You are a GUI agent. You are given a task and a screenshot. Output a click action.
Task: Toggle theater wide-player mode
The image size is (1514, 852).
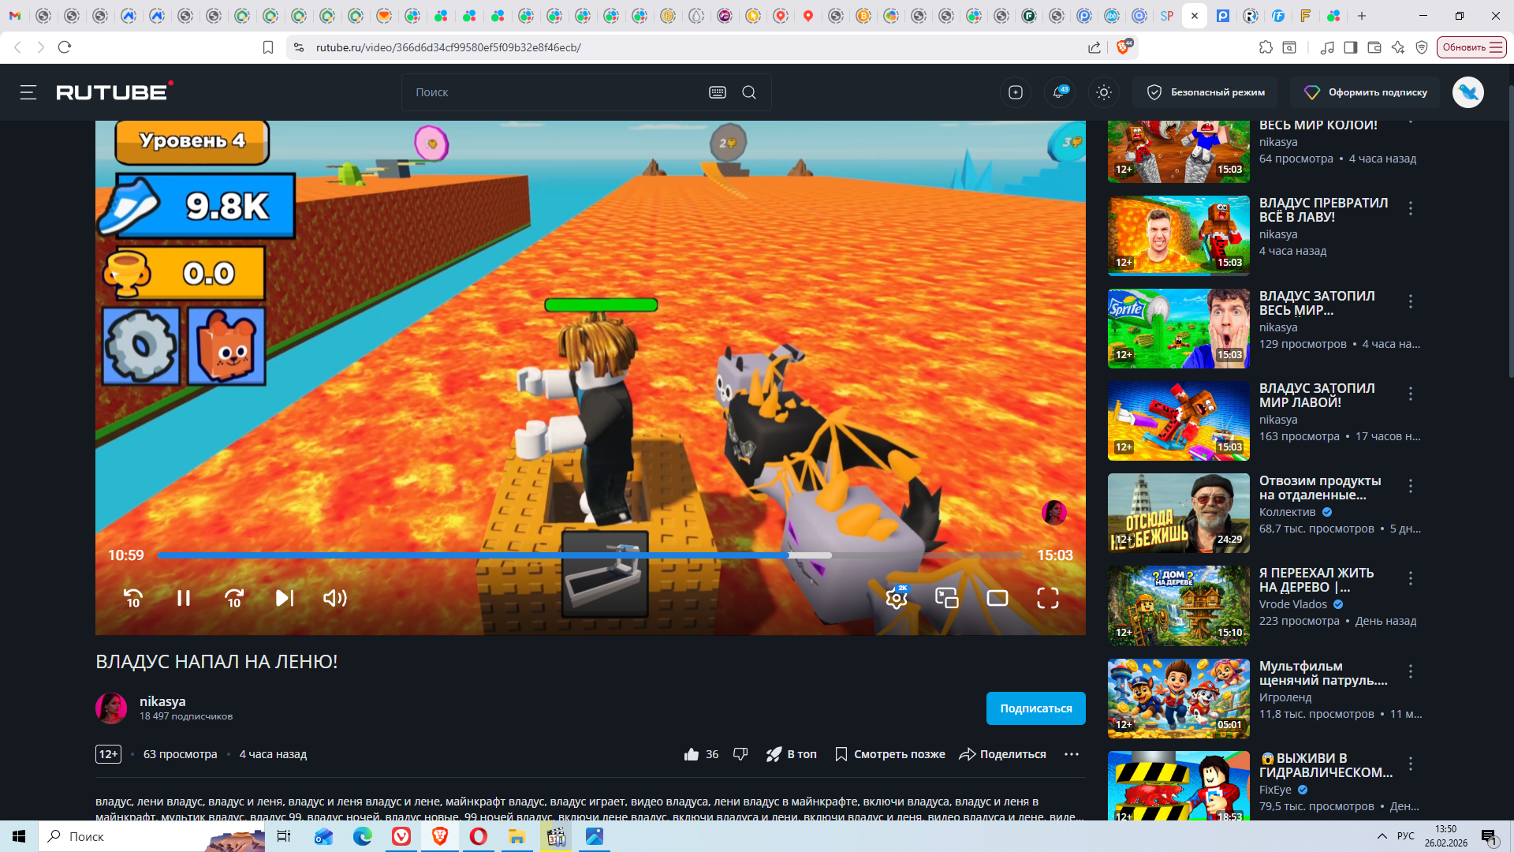[x=998, y=599]
